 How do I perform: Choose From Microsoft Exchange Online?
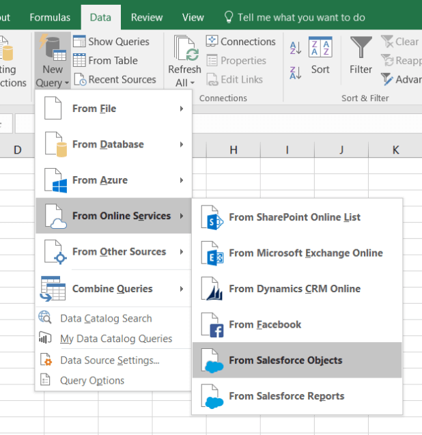click(x=297, y=253)
